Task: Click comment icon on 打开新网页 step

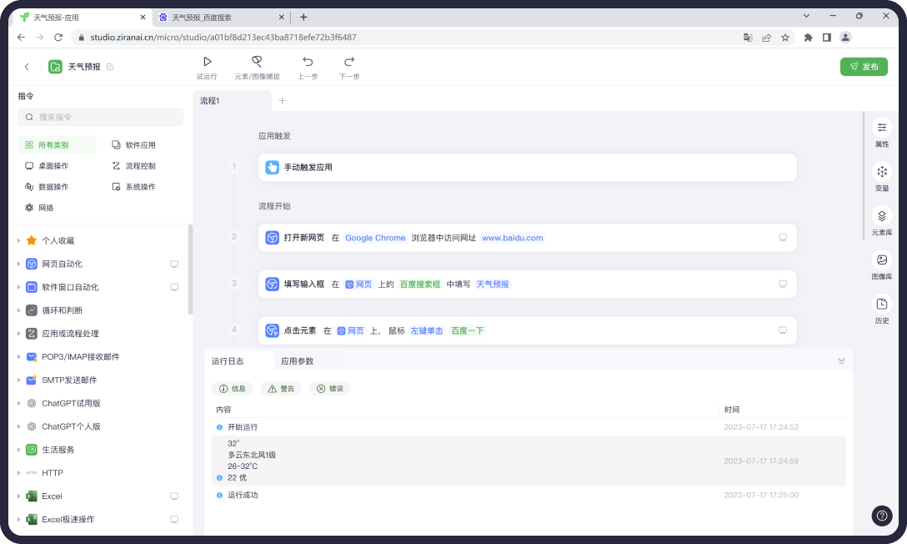Action: (x=783, y=237)
